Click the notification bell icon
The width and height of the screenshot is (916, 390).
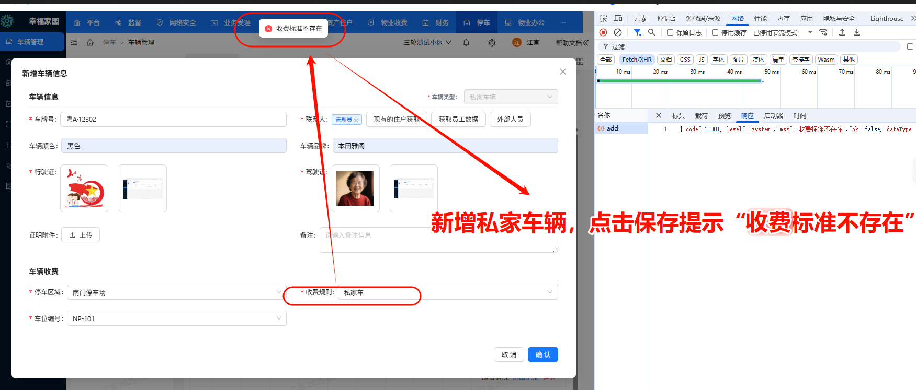pos(466,43)
